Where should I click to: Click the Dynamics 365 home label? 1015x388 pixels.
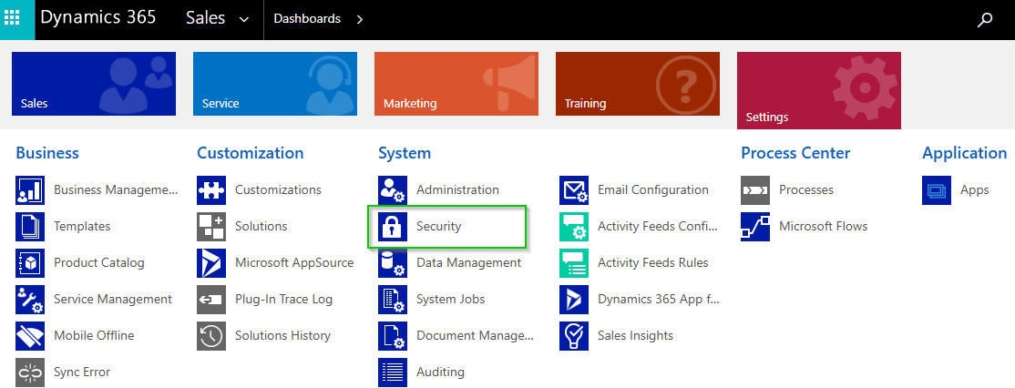click(x=97, y=19)
